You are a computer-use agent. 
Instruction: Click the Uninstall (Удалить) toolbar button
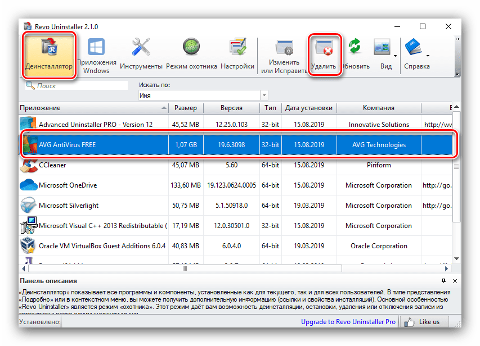(324, 54)
